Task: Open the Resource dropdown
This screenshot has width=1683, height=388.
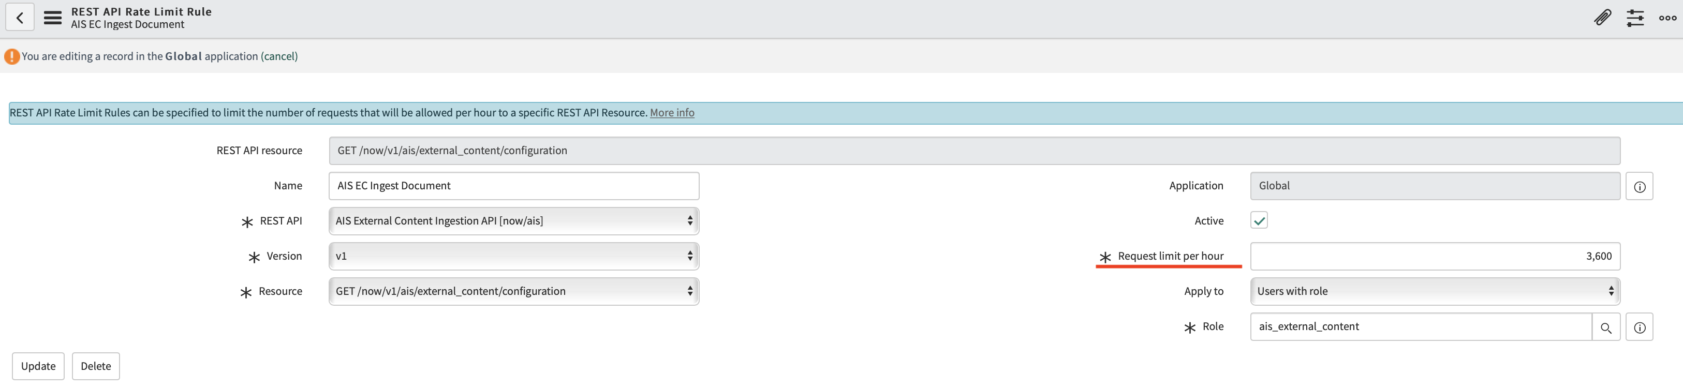Action: 513,292
